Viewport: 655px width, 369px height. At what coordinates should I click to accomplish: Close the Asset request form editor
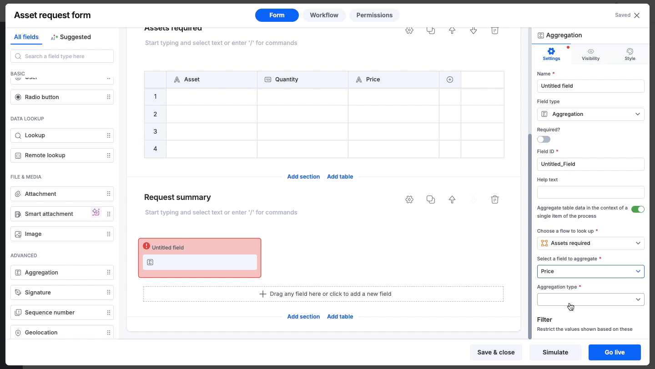(637, 15)
